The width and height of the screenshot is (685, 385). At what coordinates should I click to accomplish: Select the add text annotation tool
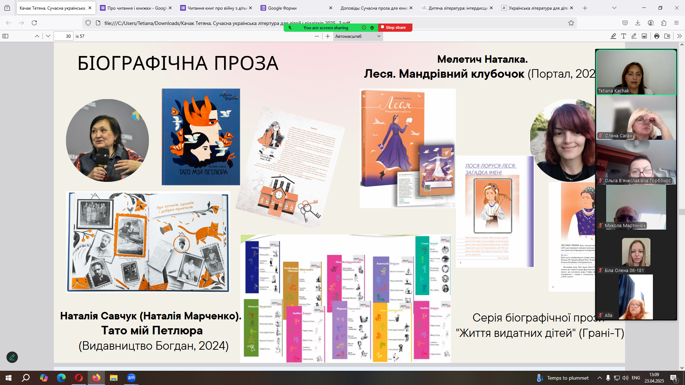point(624,36)
